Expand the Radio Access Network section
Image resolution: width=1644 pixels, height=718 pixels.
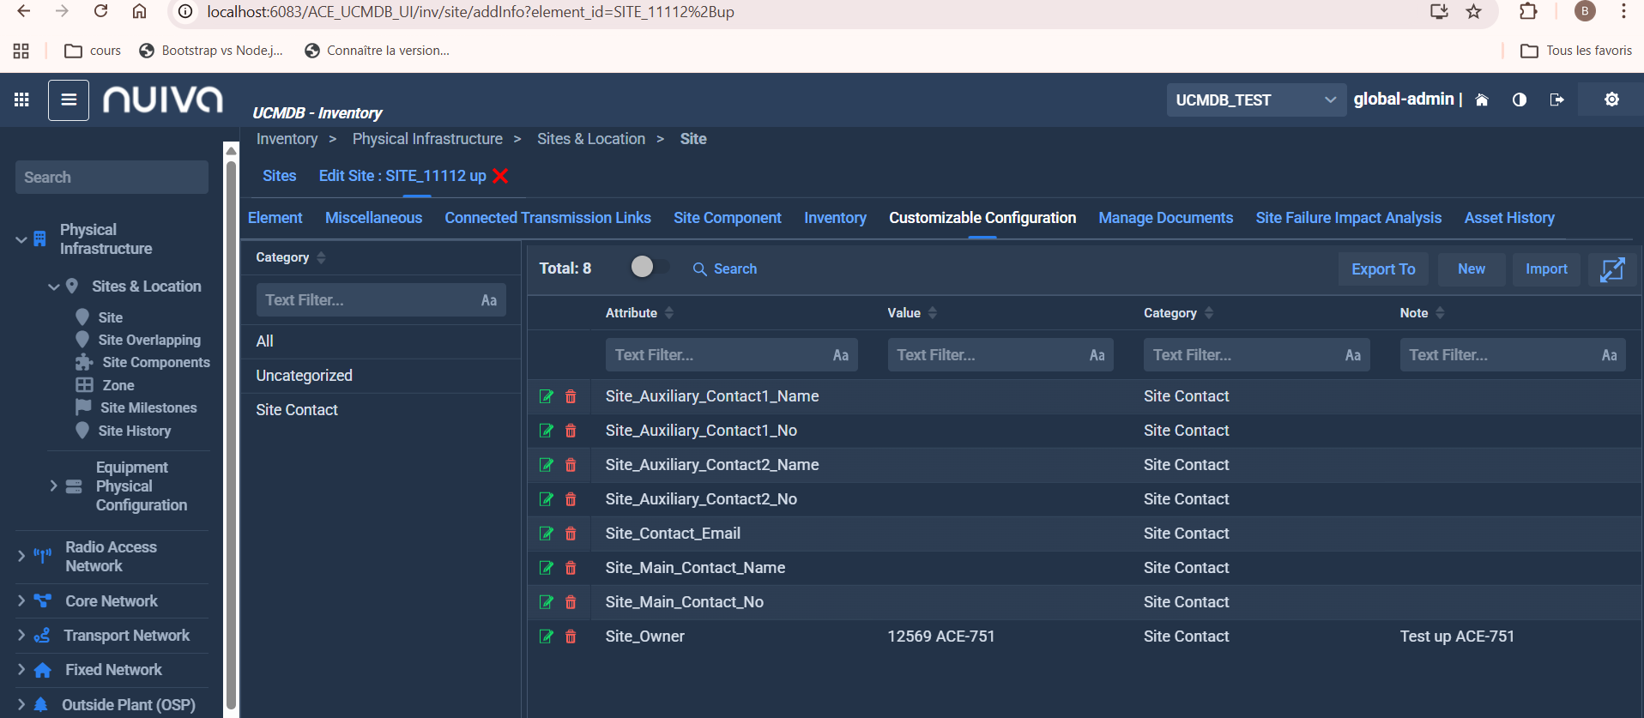click(x=21, y=557)
